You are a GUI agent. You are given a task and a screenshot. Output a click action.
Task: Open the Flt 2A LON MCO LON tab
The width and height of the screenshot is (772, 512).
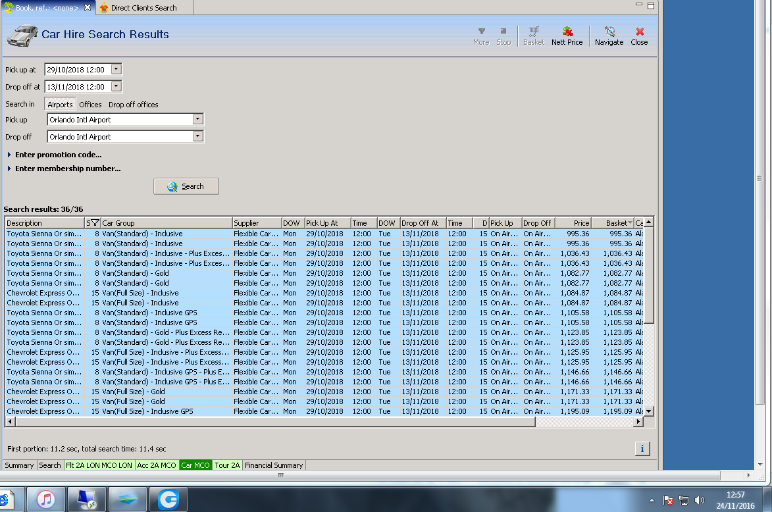pos(99,465)
